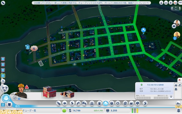This screenshot has height=114, width=182.
Task: Click the flame icon in fire panel
Action: (176, 85)
